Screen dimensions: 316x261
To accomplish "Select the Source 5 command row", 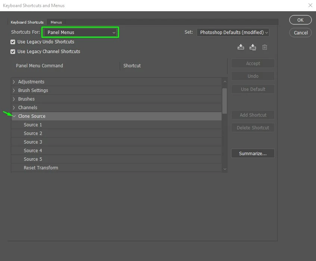I will (116, 159).
